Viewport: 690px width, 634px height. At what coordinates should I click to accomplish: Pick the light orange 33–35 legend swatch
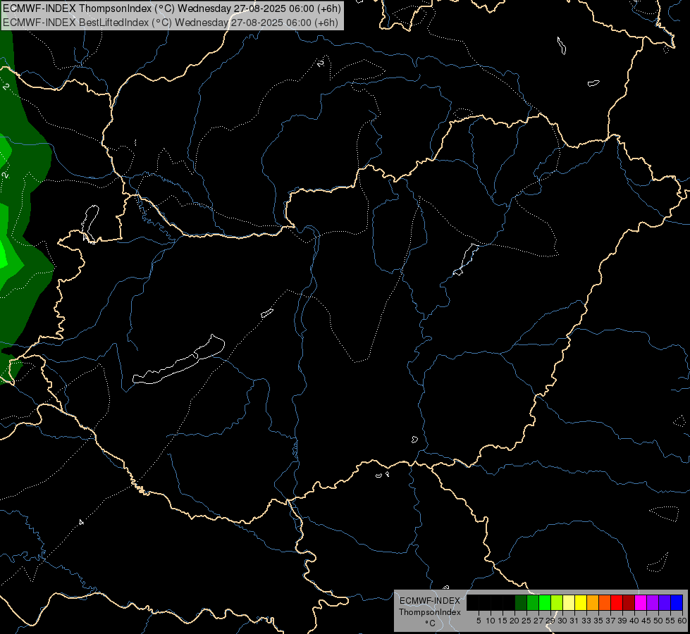(593, 602)
